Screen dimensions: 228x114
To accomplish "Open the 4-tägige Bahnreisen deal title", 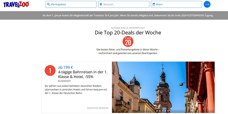I will pos(83,74).
